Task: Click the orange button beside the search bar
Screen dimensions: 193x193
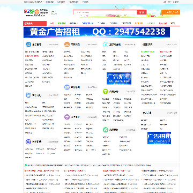Action: point(170,12)
